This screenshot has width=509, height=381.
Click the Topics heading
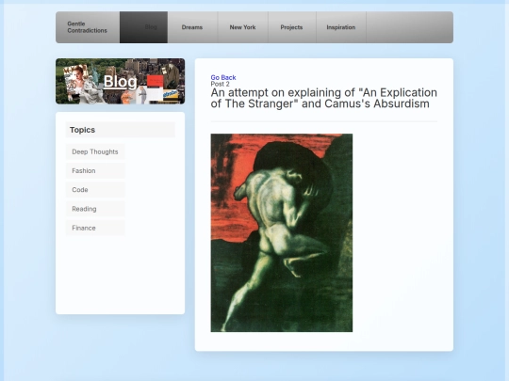pos(120,130)
